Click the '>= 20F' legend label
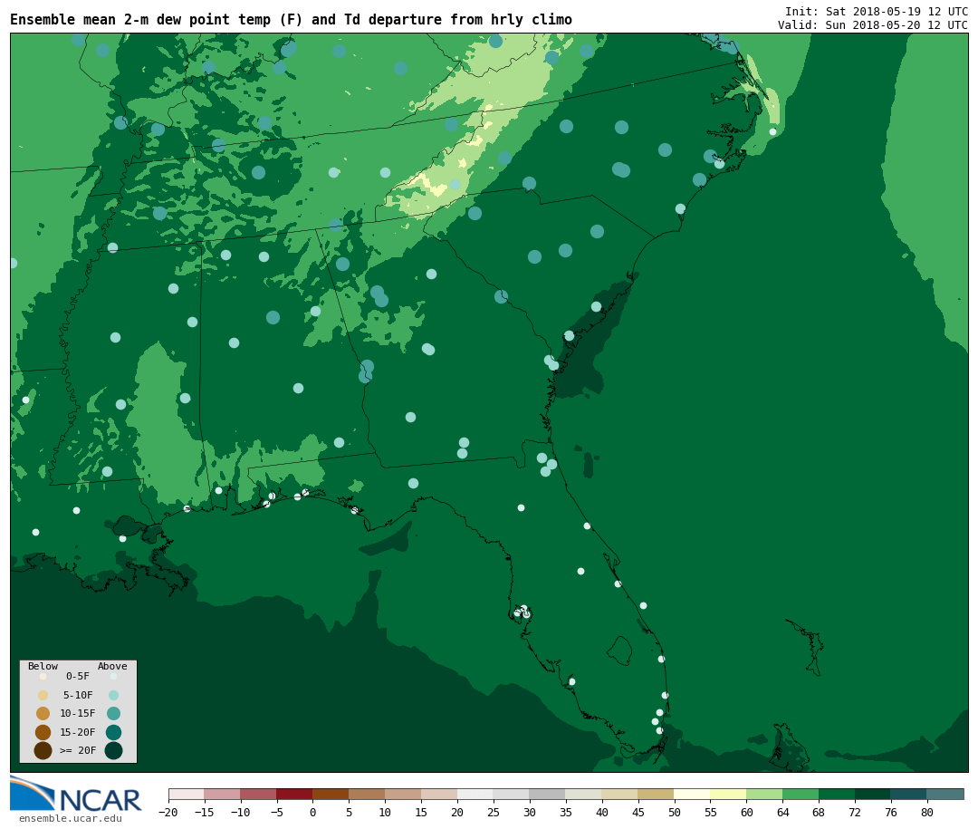Image resolution: width=978 pixels, height=829 pixels. pos(78,750)
